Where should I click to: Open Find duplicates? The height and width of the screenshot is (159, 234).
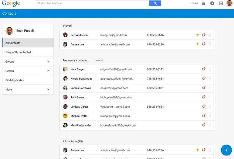click(27, 80)
